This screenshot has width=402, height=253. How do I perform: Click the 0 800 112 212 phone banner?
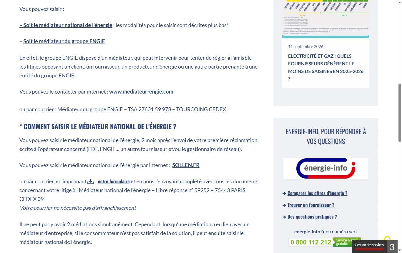click(x=325, y=242)
